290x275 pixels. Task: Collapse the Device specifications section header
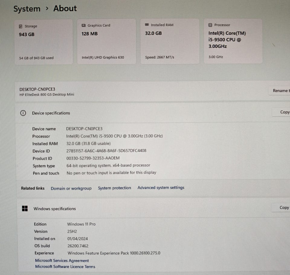(153, 113)
